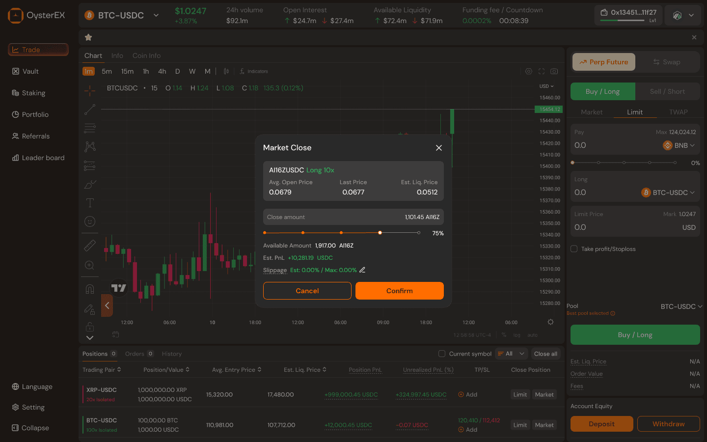Select the TWAP order tab
Image resolution: width=707 pixels, height=442 pixels.
point(678,112)
